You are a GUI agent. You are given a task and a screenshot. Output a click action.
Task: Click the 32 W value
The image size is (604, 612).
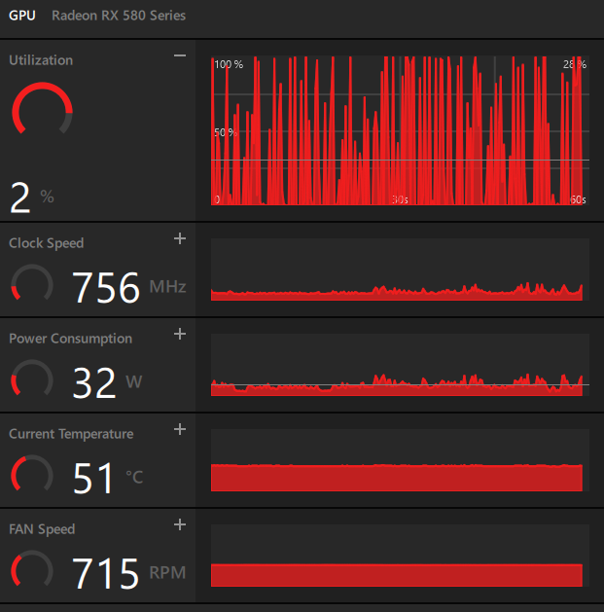click(x=107, y=382)
